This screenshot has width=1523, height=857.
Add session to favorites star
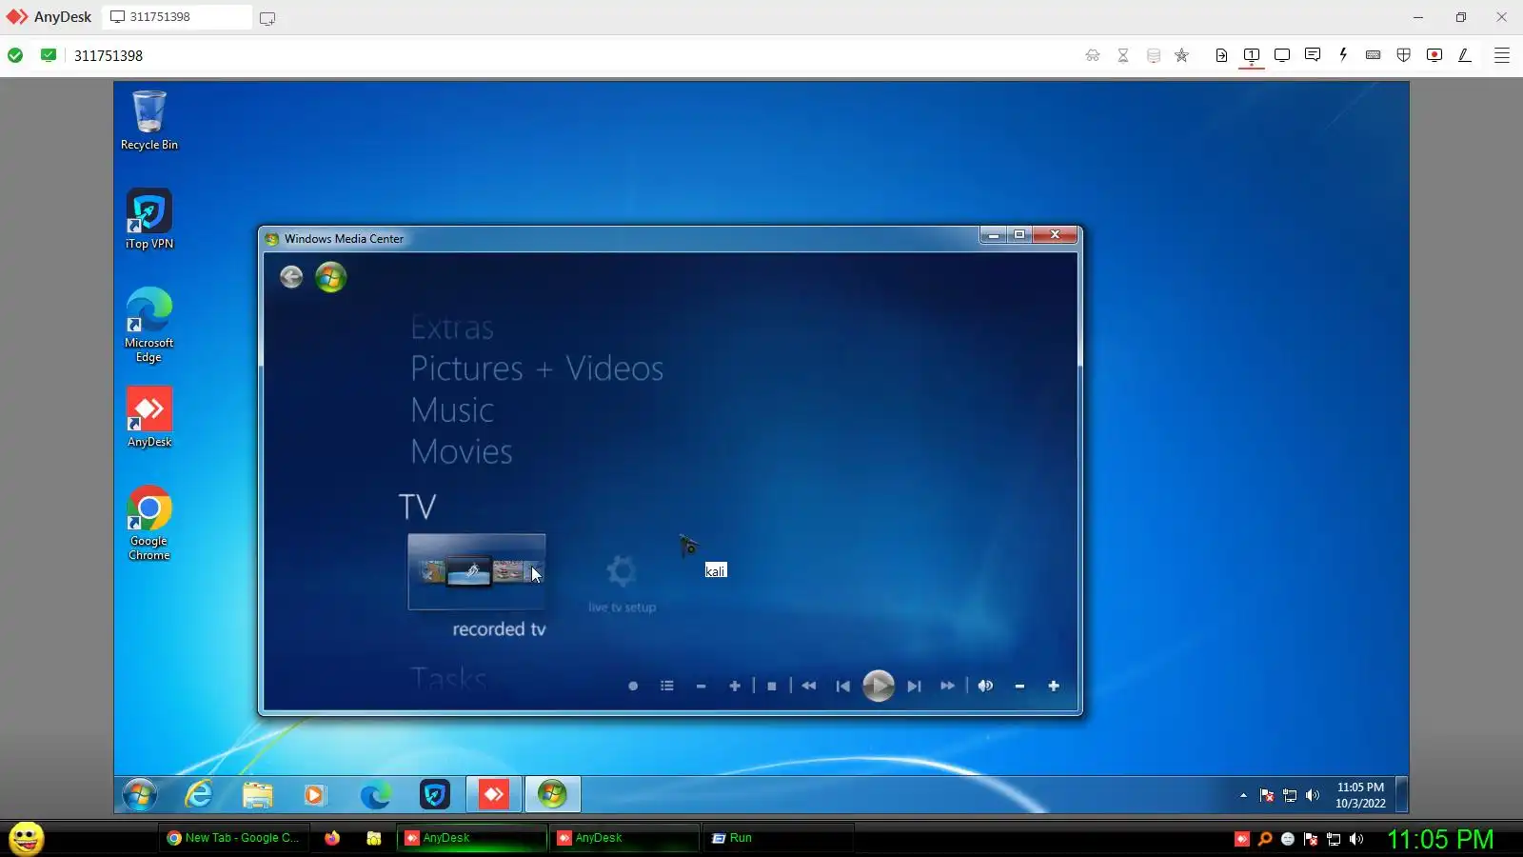click(x=1182, y=55)
